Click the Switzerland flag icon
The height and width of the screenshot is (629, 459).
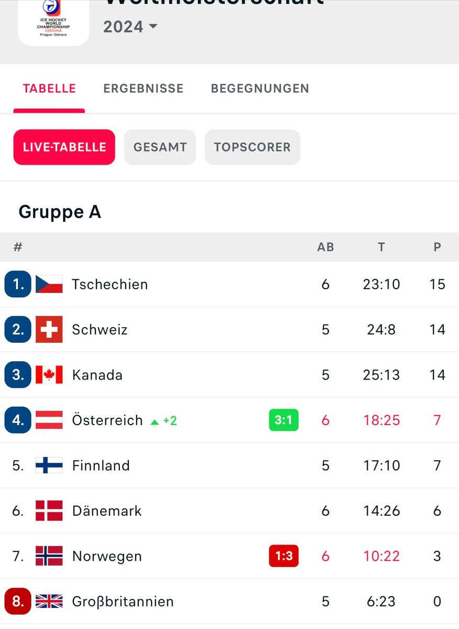(x=49, y=329)
